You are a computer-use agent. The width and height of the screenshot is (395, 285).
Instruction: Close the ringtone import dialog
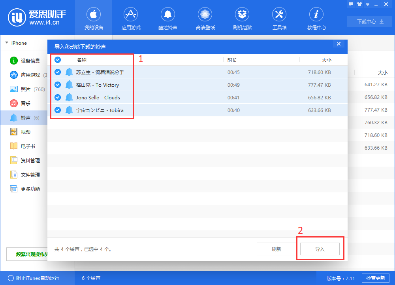tap(339, 44)
